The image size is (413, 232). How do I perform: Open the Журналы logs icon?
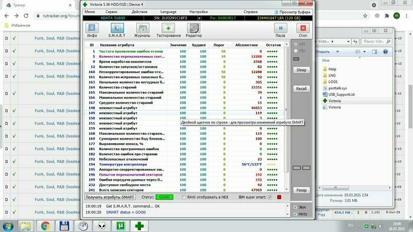[142, 30]
